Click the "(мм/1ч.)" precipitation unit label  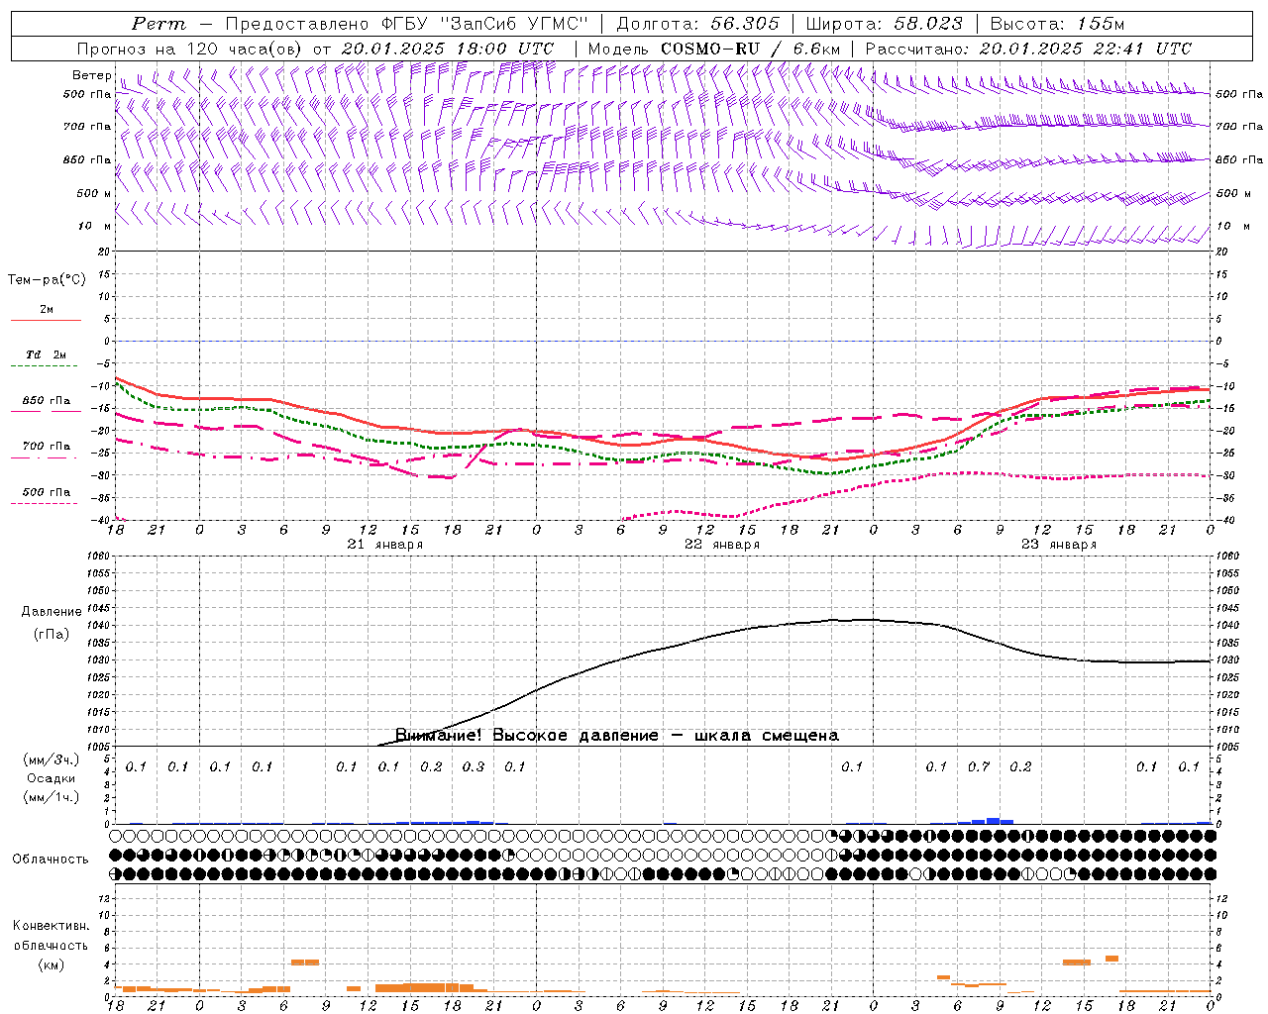tap(52, 797)
